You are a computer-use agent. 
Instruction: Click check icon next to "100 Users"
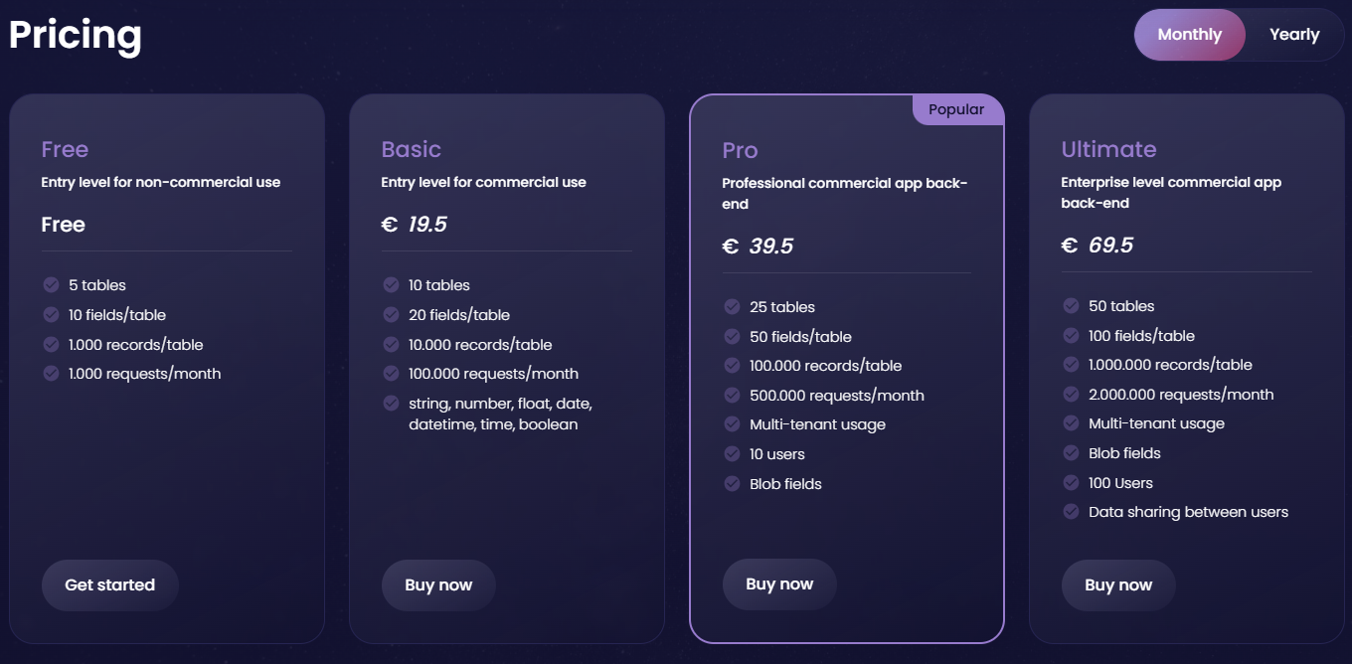tap(1071, 483)
